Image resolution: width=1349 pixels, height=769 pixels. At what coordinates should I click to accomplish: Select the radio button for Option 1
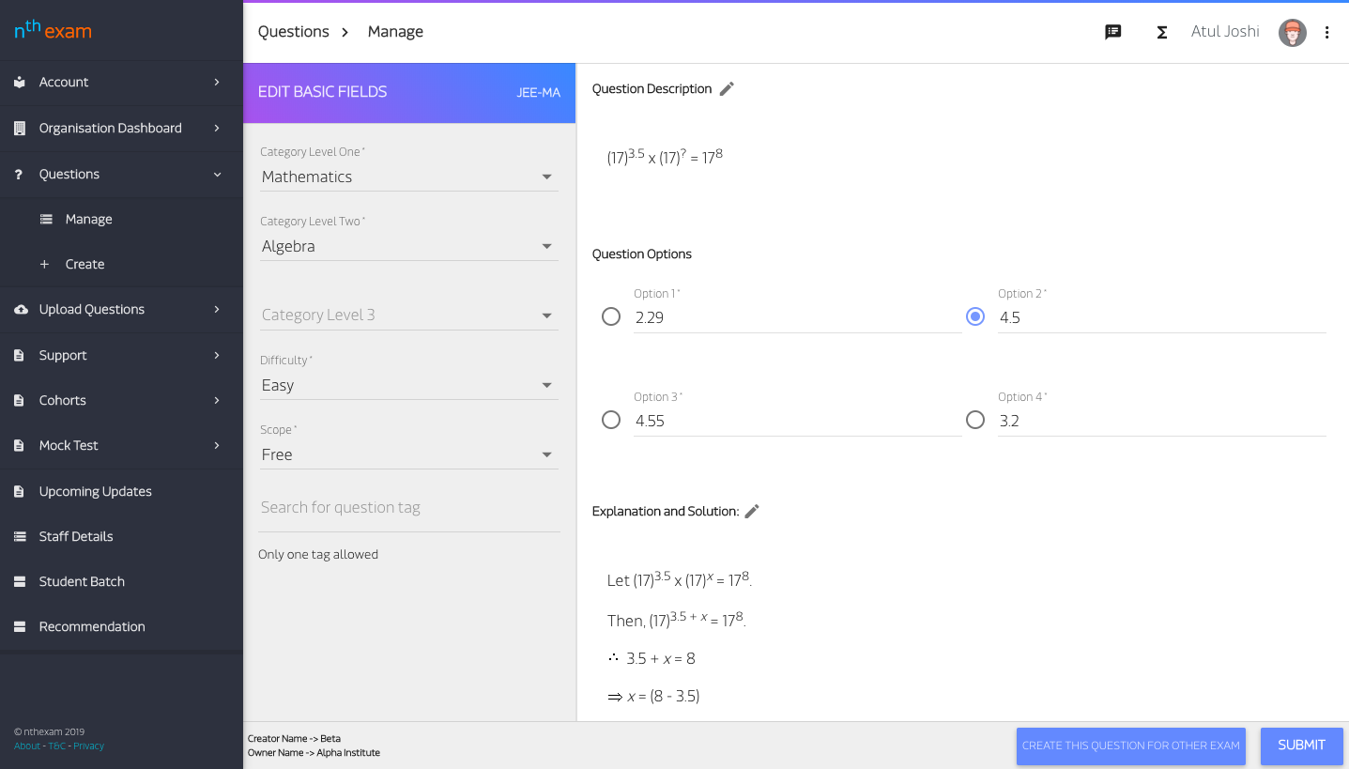[611, 316]
